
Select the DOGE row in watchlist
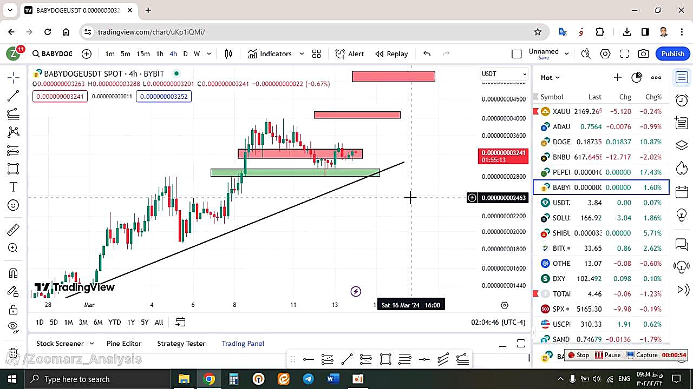[x=601, y=142]
